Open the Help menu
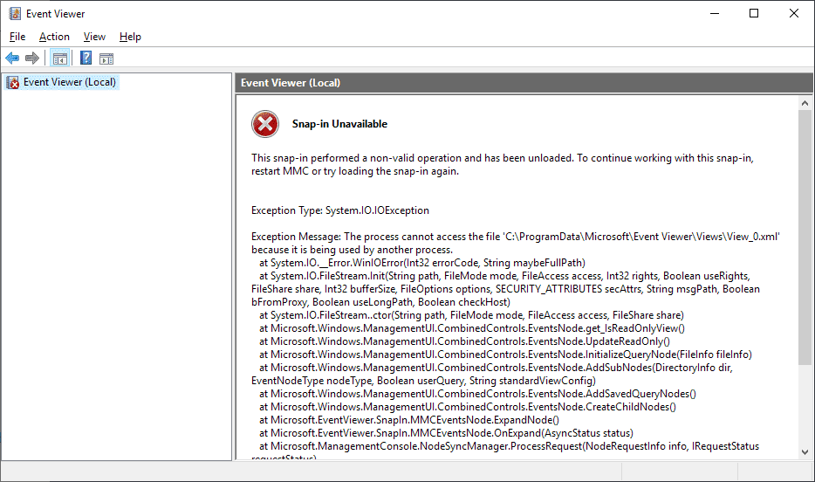Screen dimensions: 815x482 click(130, 37)
